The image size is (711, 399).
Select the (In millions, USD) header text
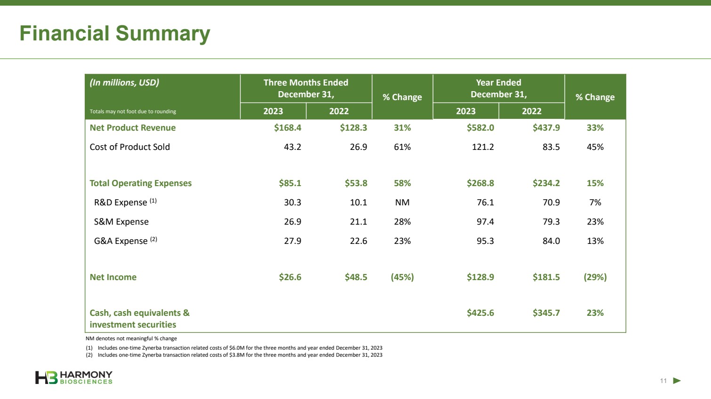click(x=124, y=83)
